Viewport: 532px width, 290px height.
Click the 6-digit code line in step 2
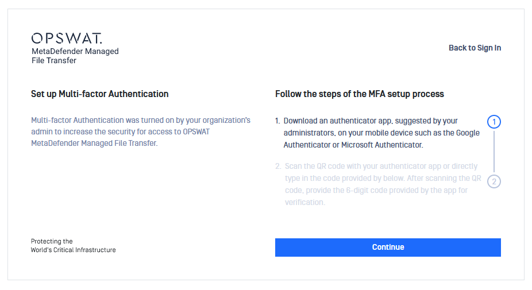coord(376,190)
